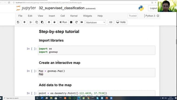Open the Microsoft Store taskbar icon
177x100 pixels.
tap(56, 98)
